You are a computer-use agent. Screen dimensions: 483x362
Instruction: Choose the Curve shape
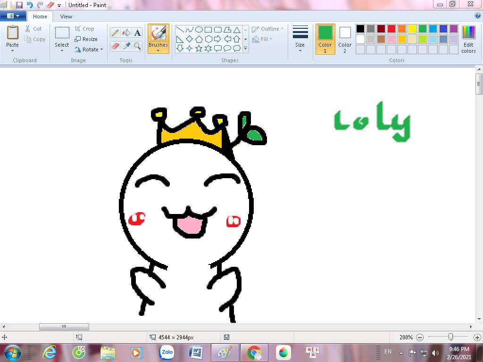pos(190,30)
